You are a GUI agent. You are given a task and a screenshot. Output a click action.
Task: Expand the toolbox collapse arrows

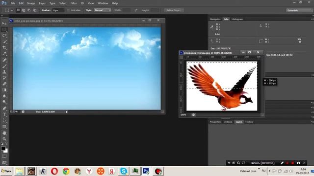[2, 16]
